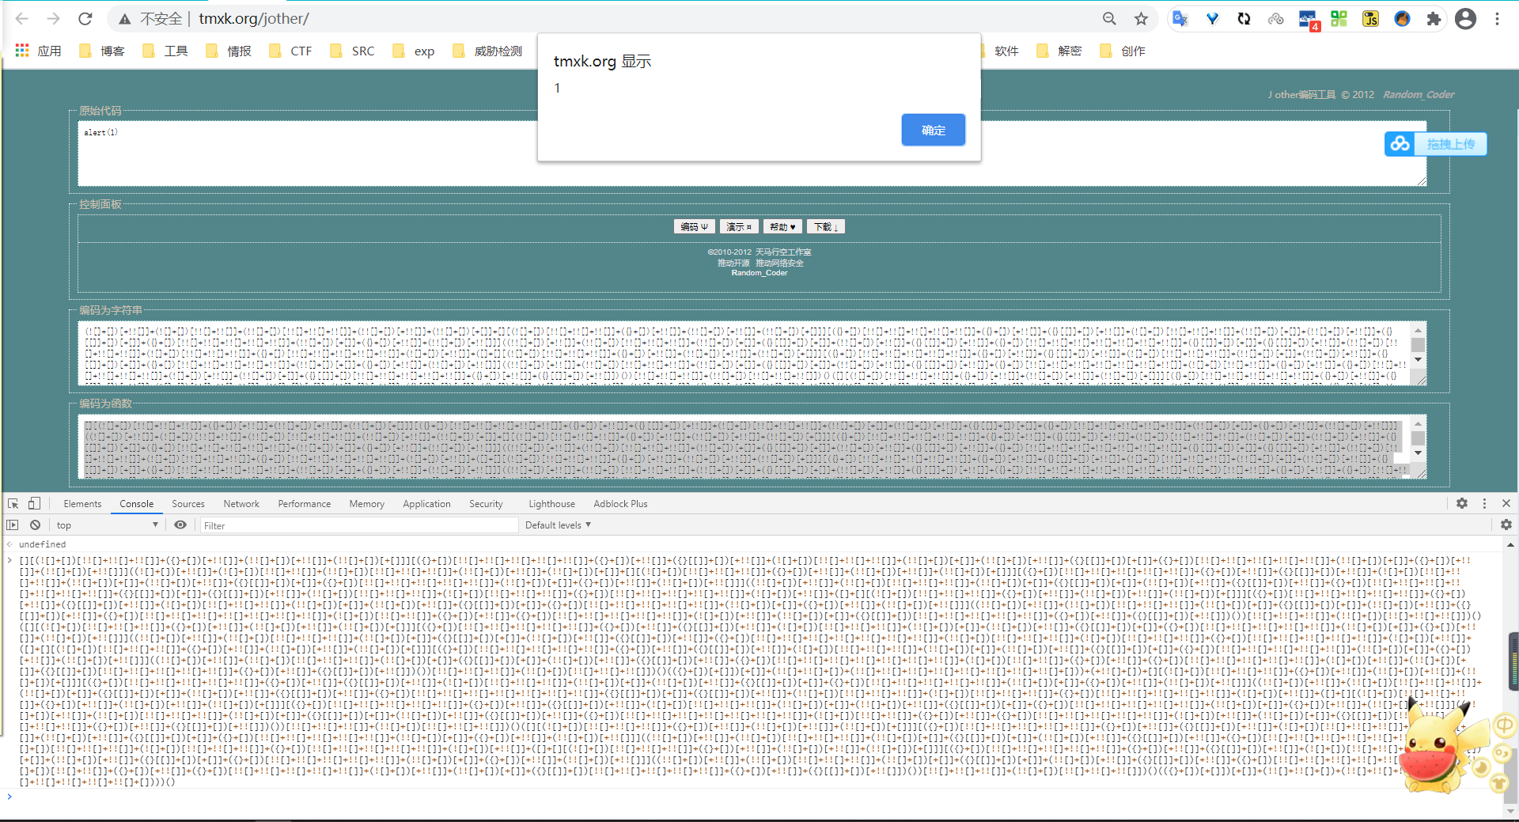Open live expression eye icon
1519x822 pixels.
pos(180,525)
